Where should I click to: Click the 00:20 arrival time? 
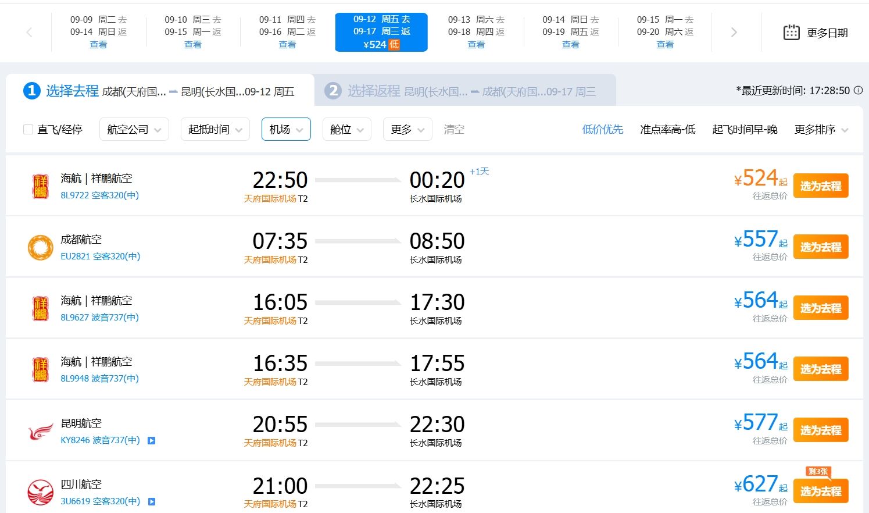[x=437, y=180]
